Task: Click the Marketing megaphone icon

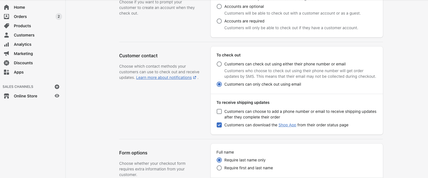Action: pyautogui.click(x=6, y=54)
